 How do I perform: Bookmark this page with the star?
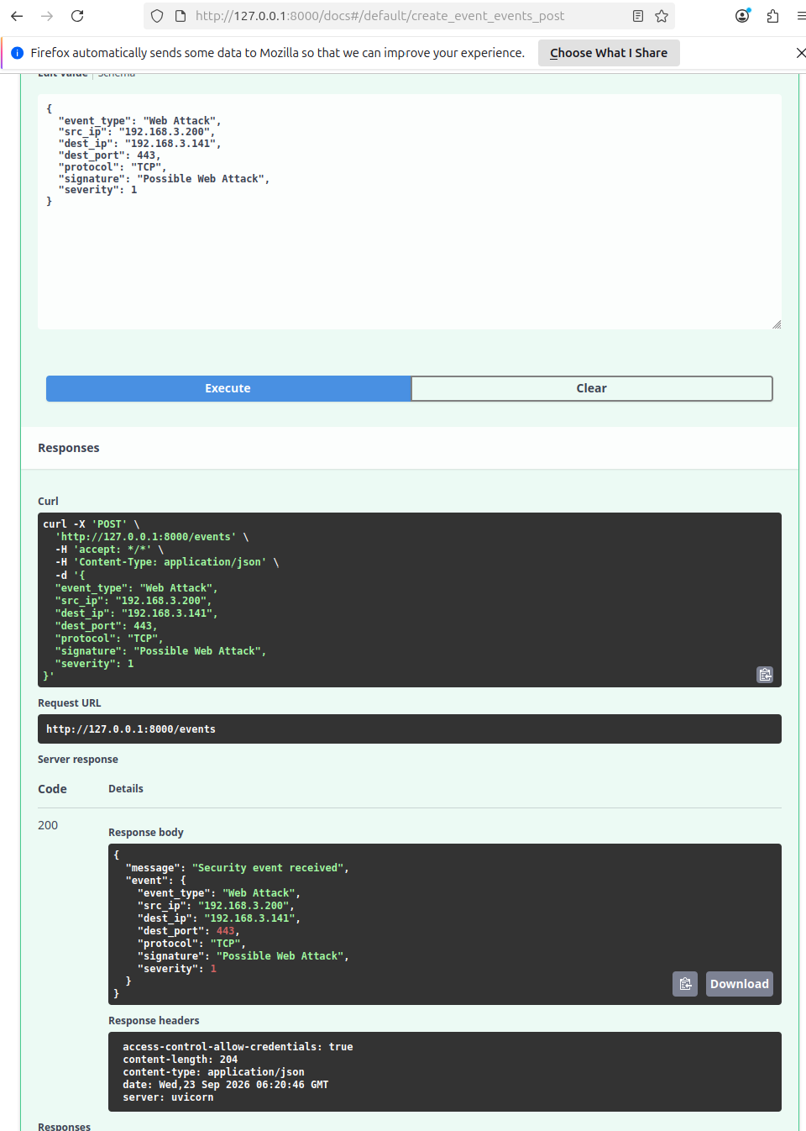click(x=662, y=16)
